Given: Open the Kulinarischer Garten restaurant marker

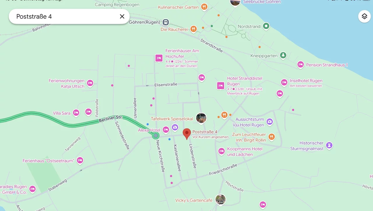Looking at the screenshot, I should coord(204,7).
